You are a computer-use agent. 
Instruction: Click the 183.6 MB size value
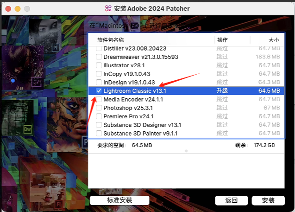tap(268, 57)
